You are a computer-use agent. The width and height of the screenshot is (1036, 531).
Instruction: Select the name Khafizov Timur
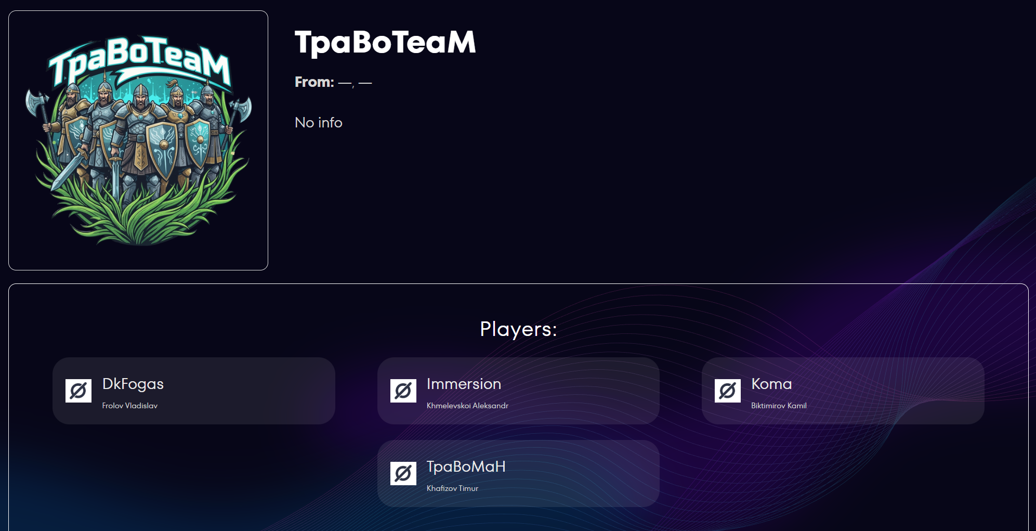[x=452, y=488]
